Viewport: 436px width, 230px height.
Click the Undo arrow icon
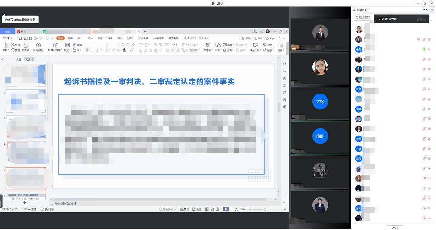point(41,38)
